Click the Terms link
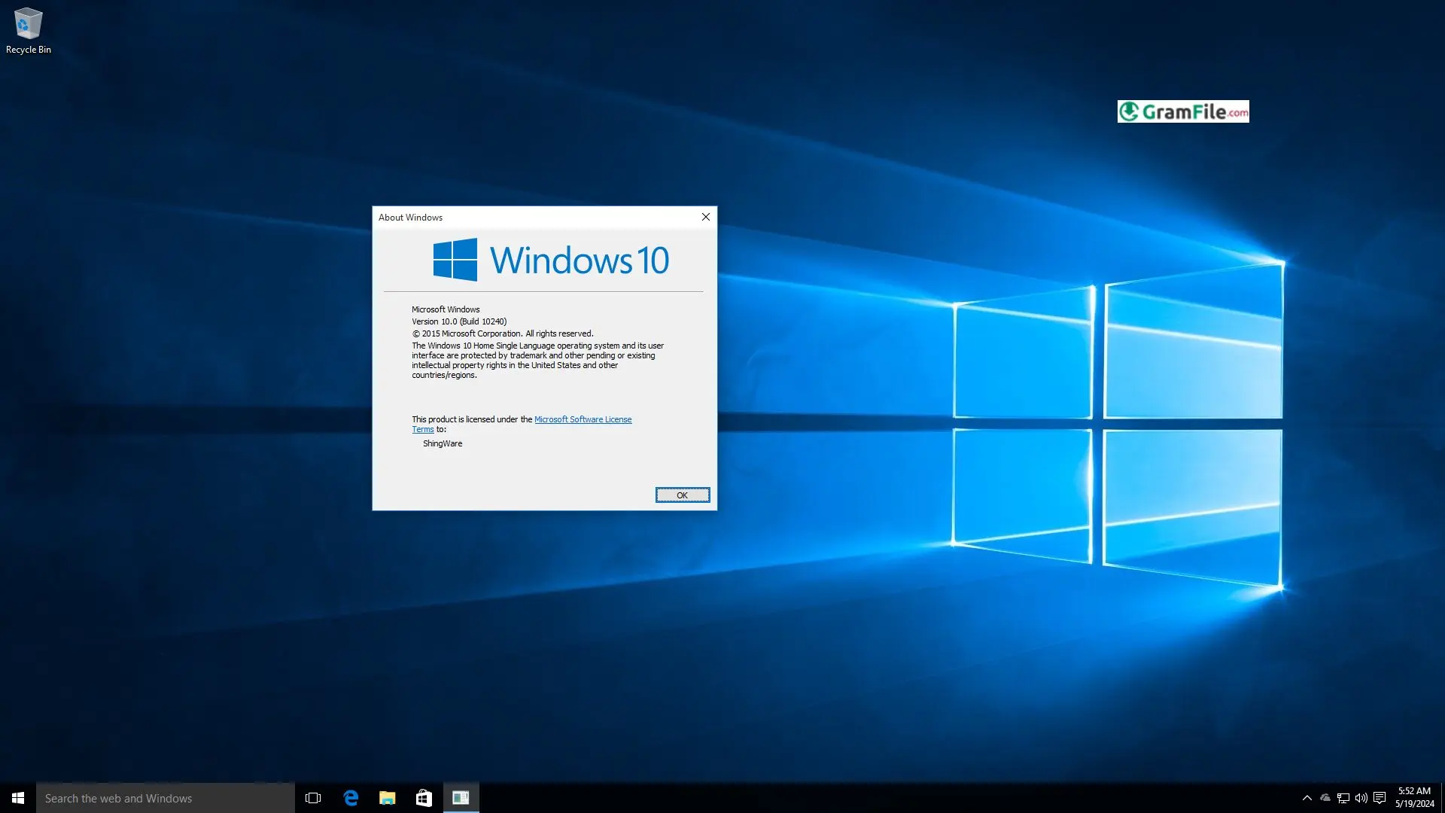1445x813 pixels. (x=422, y=430)
